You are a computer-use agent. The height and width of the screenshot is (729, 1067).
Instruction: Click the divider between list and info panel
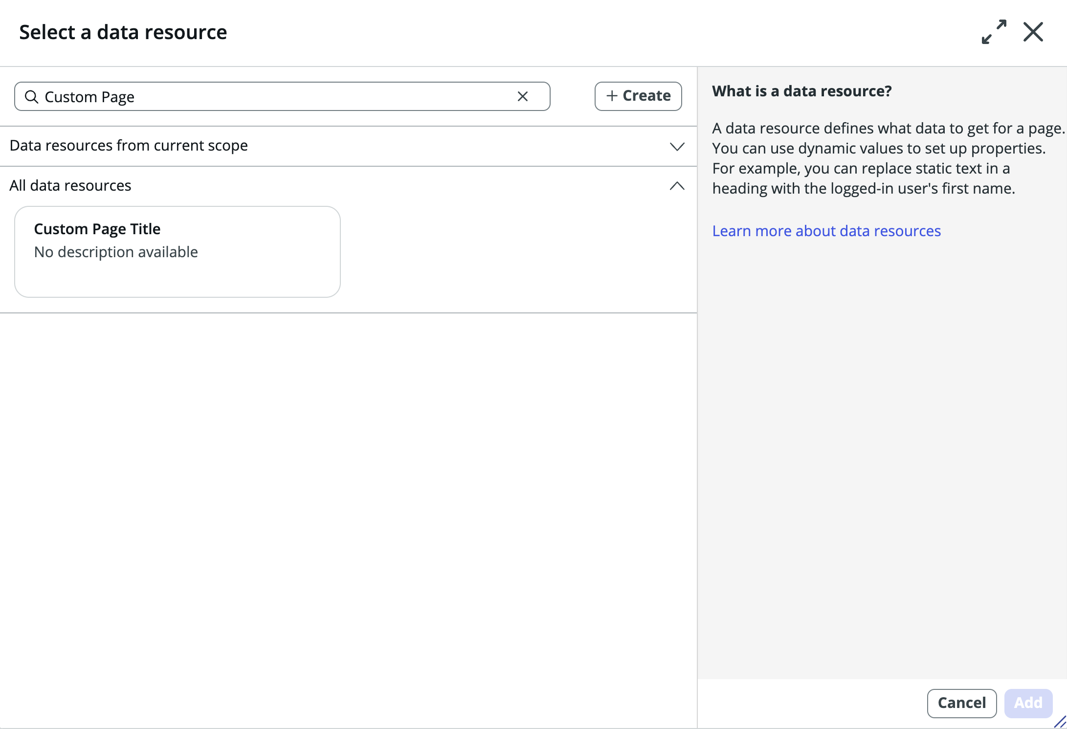pyautogui.click(x=698, y=367)
